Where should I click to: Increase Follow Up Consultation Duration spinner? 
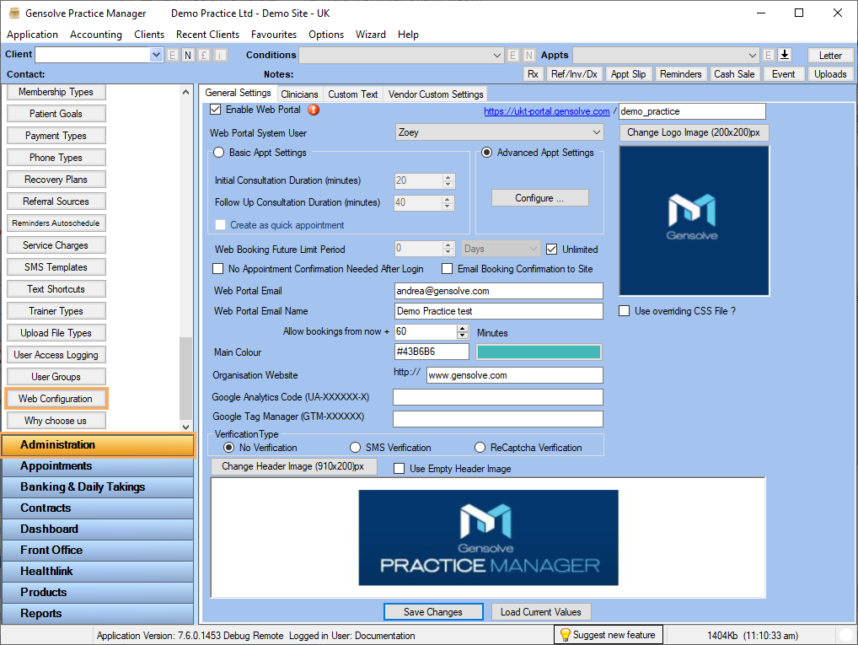click(x=448, y=199)
